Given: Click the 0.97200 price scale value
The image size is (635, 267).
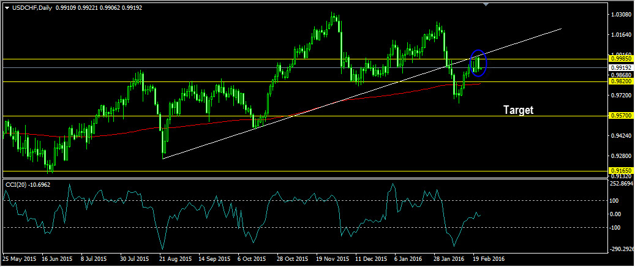Looking at the screenshot, I should [x=622, y=96].
